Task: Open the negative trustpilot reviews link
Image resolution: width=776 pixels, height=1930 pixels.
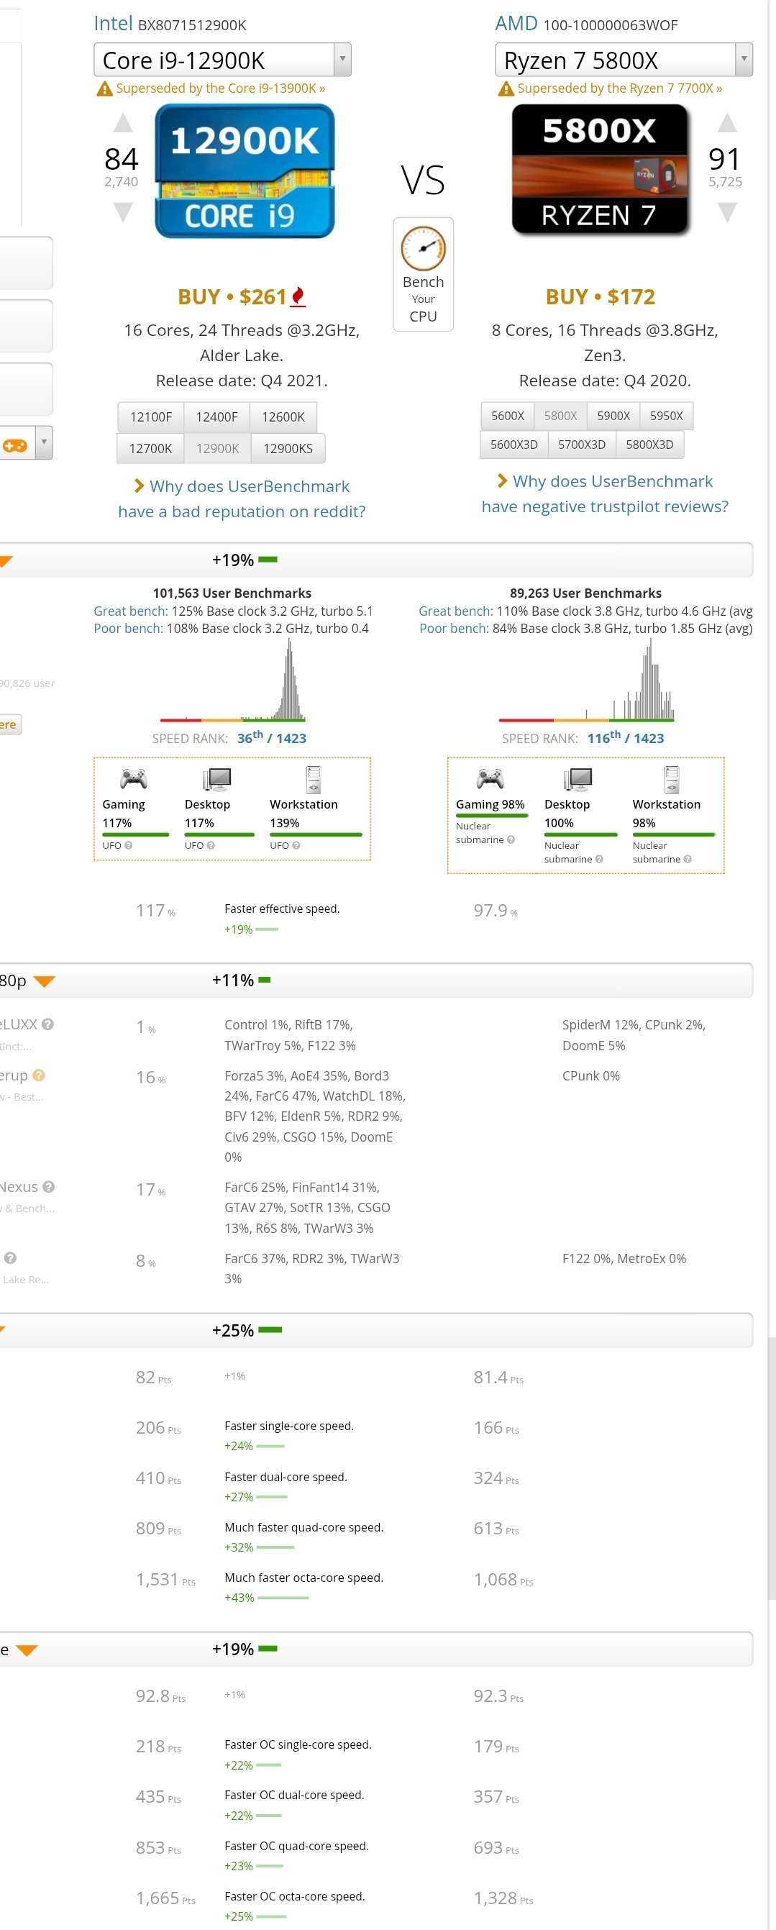Action: click(x=604, y=493)
